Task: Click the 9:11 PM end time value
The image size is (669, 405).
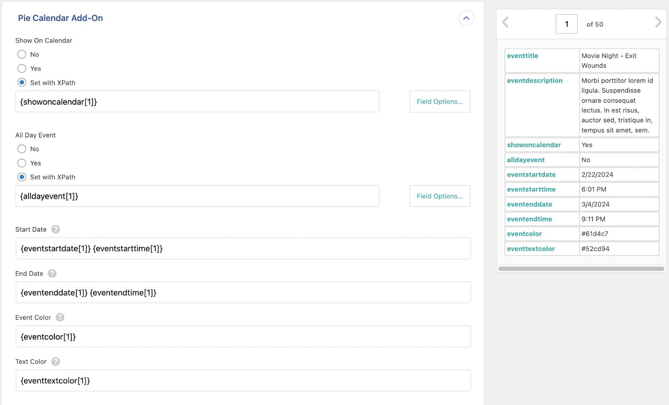Action: 593,219
